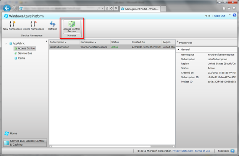239x156 pixels.
Task: Click the Feedback speech bubble icon
Action: [x=232, y=151]
